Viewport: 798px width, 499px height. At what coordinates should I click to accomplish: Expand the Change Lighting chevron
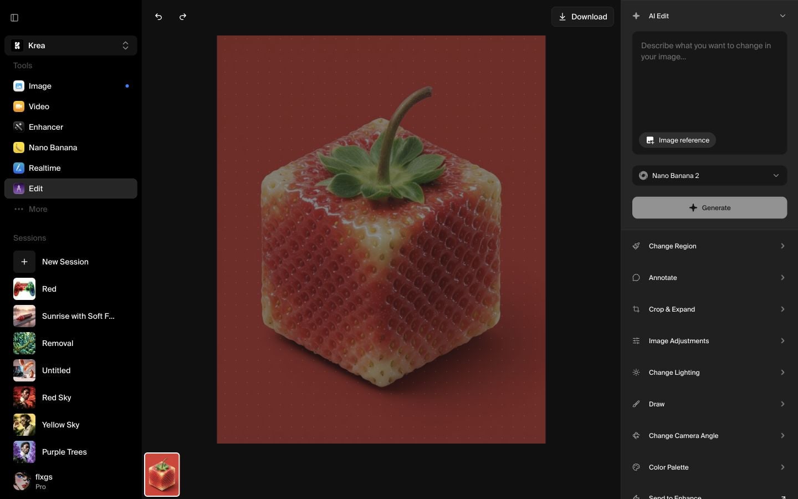(782, 373)
